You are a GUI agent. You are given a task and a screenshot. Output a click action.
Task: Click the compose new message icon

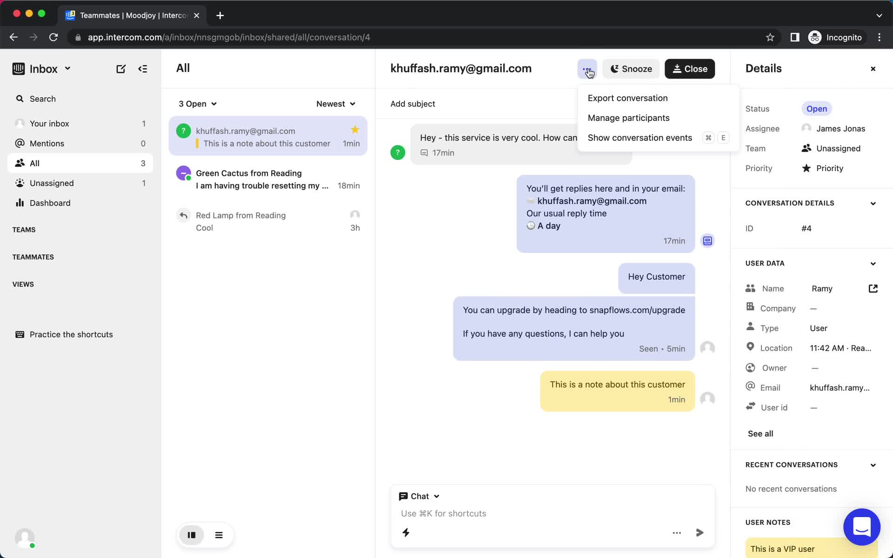[x=121, y=69]
